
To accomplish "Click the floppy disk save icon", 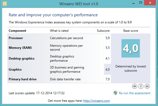I will click(x=147, y=86).
